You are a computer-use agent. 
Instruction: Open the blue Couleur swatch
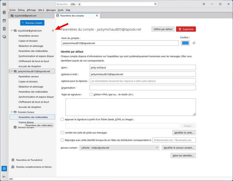185,43
